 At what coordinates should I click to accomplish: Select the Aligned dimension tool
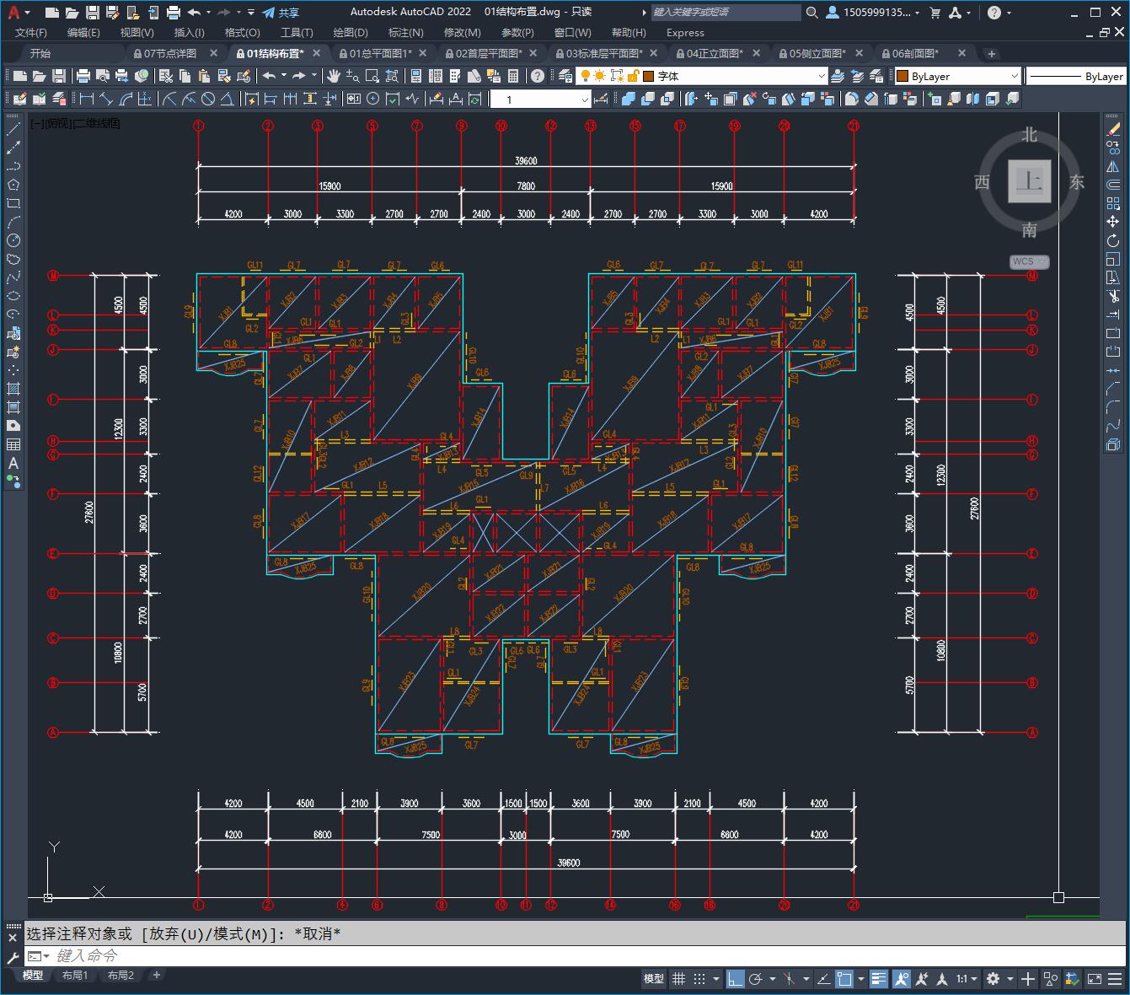coord(106,99)
